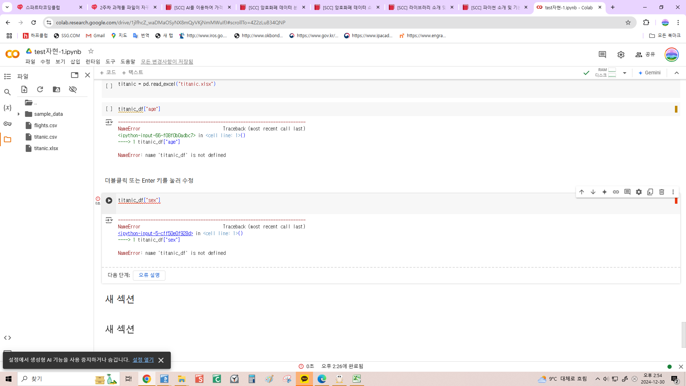The width and height of the screenshot is (686, 386).
Task: Open KakaoTalk in Windows taskbar
Action: 304,379
